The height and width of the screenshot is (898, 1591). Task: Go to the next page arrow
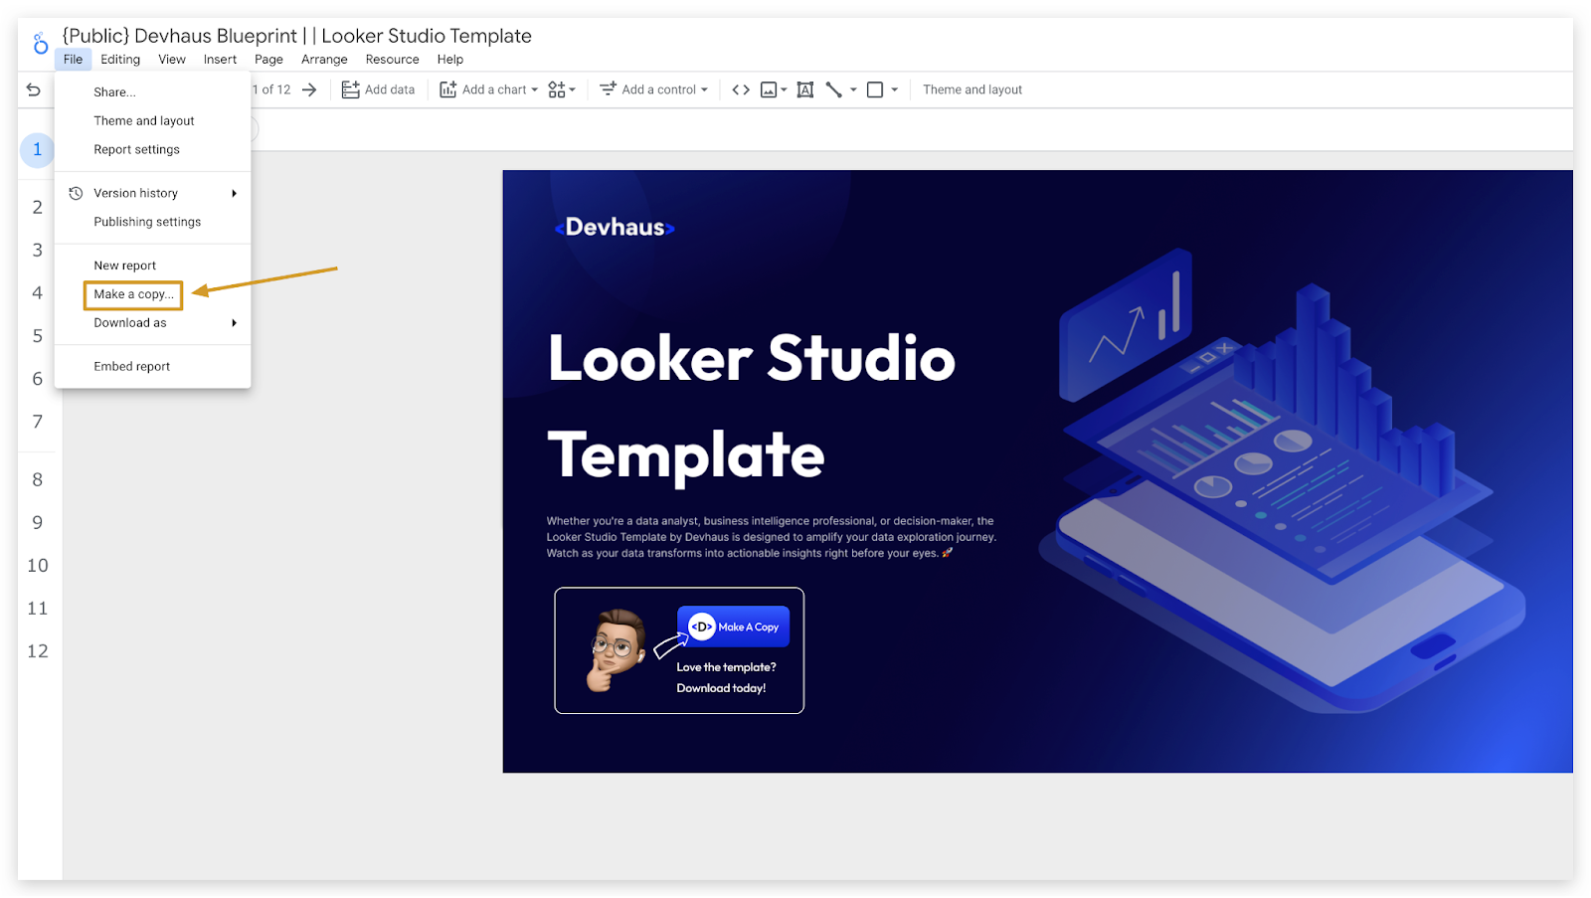(309, 90)
